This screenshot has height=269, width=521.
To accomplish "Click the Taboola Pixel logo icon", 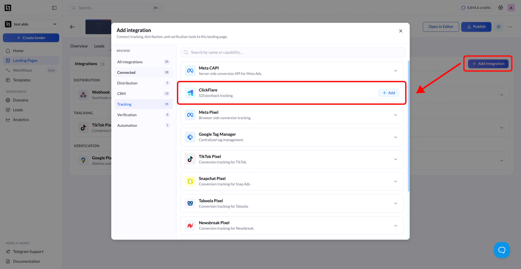I will [190, 203].
